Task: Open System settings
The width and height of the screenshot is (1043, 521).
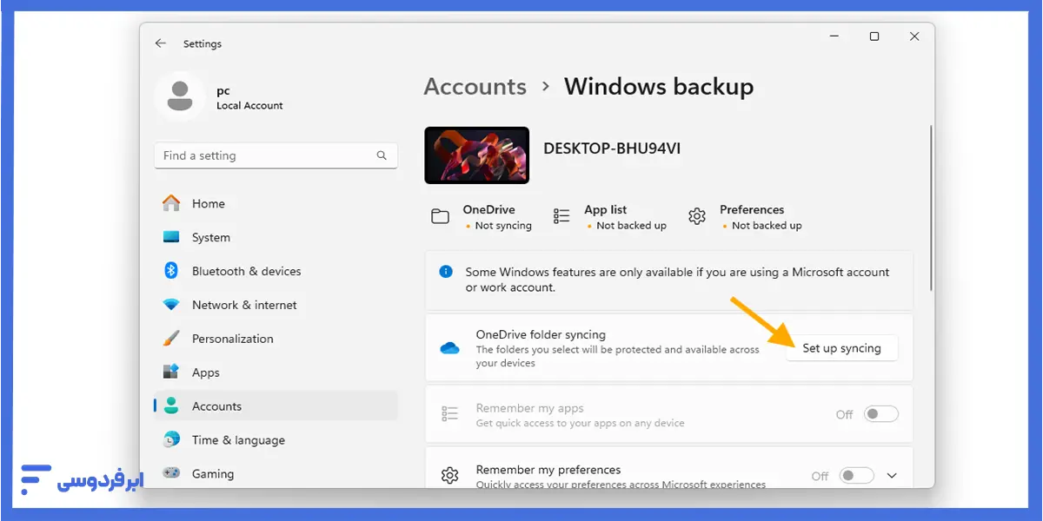Action: (x=276, y=237)
